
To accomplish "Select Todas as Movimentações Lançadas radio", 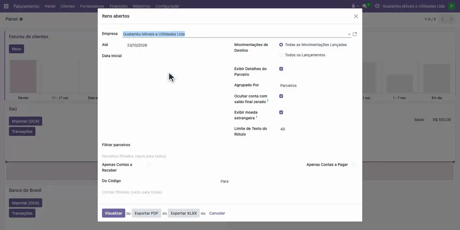I will [x=281, y=45].
